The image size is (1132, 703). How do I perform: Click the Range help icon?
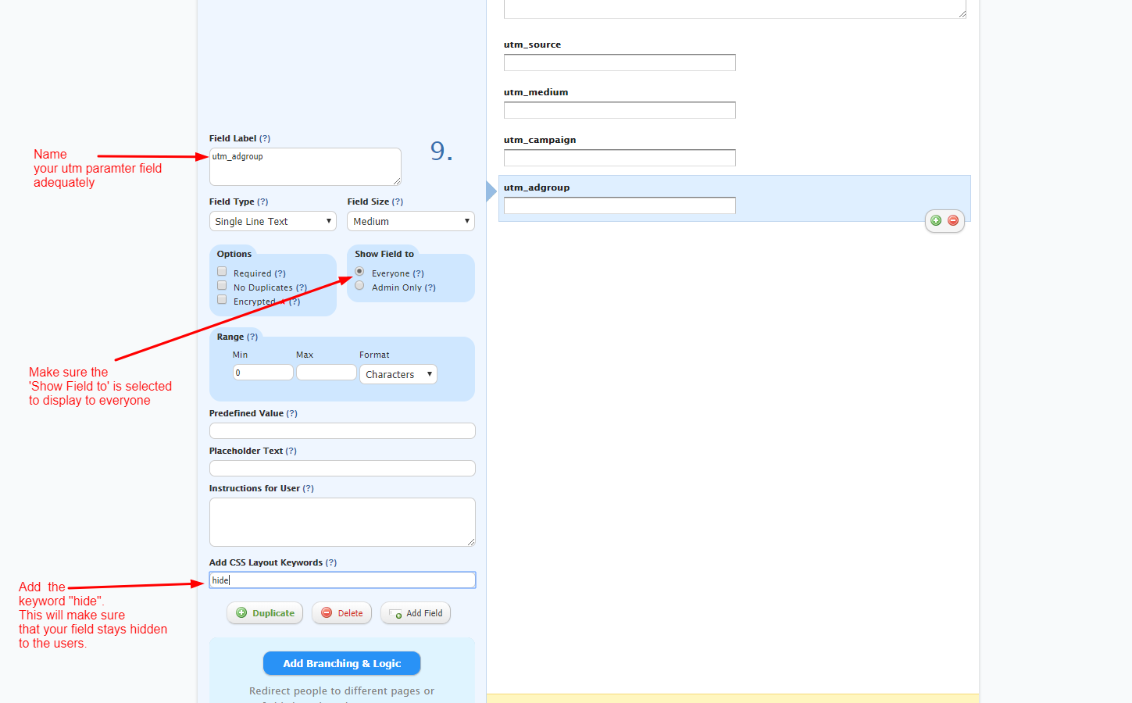(253, 336)
